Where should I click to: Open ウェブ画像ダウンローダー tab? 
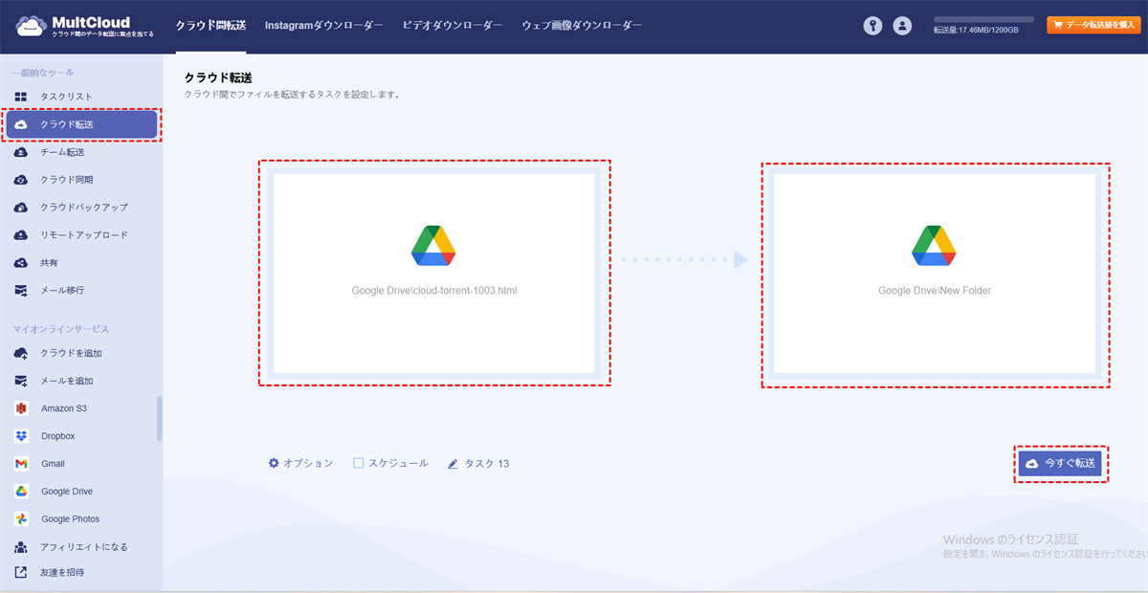click(x=582, y=26)
